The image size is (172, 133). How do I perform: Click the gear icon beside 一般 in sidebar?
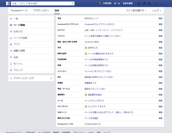click(11, 19)
